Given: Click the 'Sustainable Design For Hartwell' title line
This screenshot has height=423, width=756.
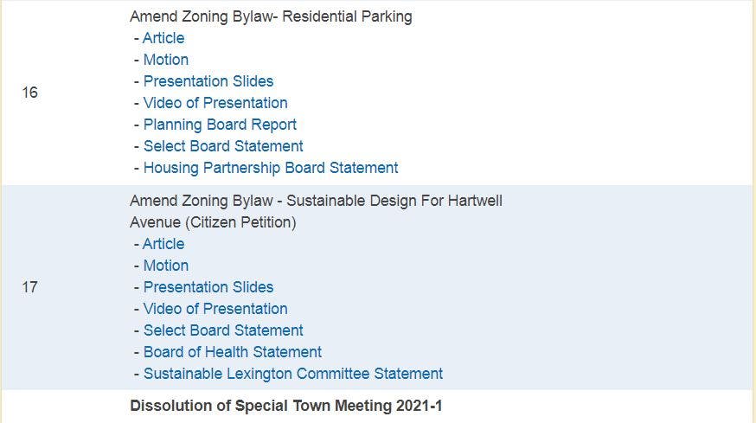Looking at the screenshot, I should point(316,201).
